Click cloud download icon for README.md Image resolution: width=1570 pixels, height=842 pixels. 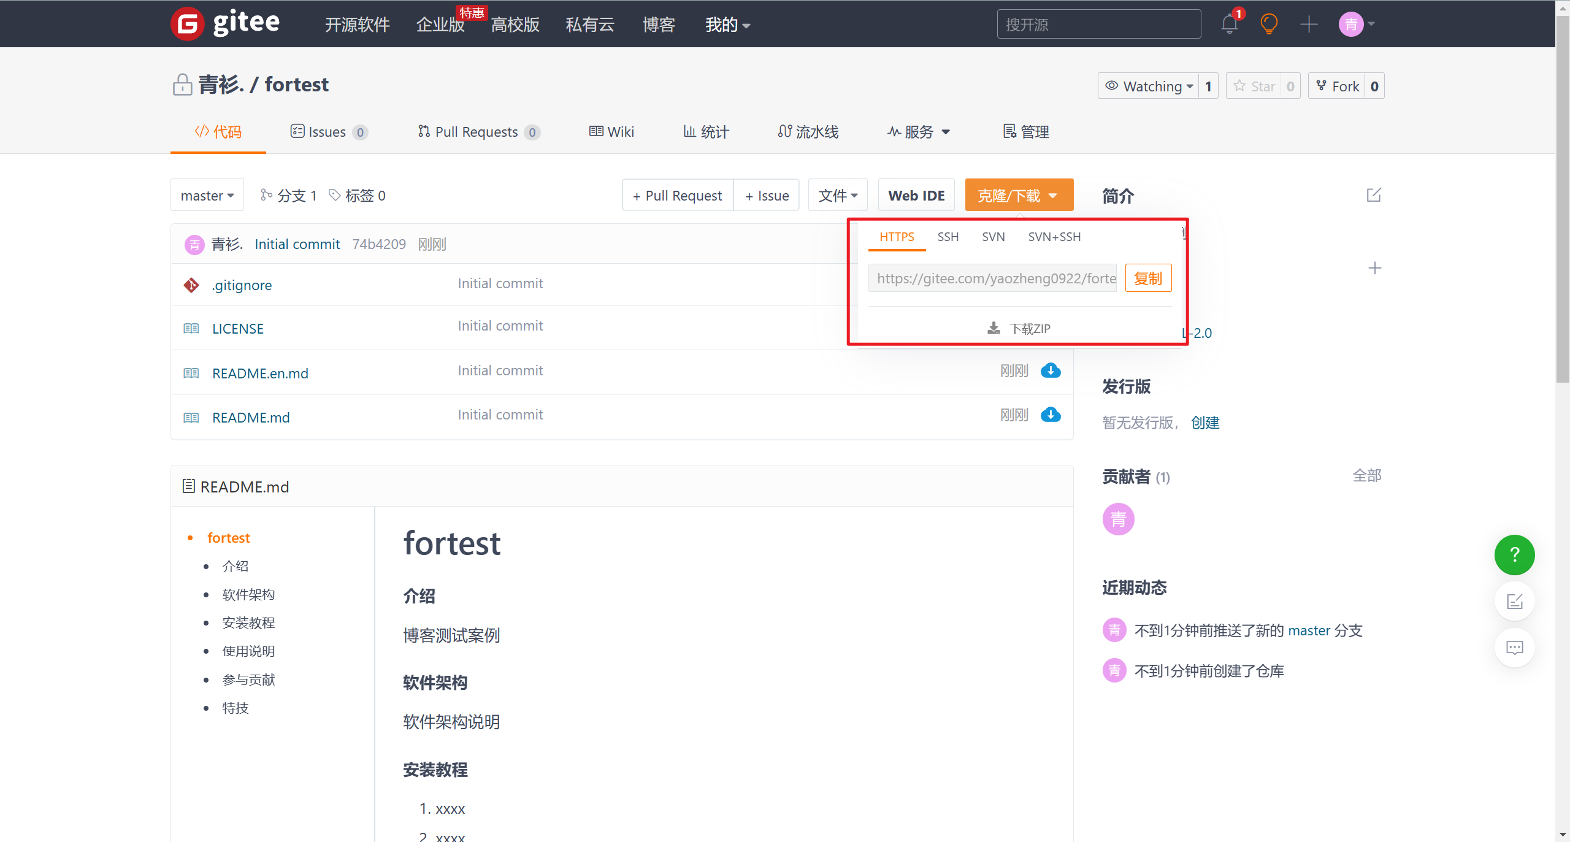1051,415
